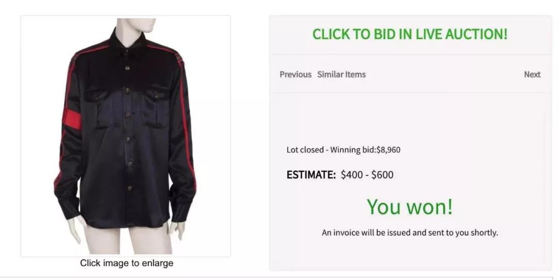Click the left chest pocket of the shirt
Image resolution: width=558 pixels, height=280 pixels.
tap(97, 107)
